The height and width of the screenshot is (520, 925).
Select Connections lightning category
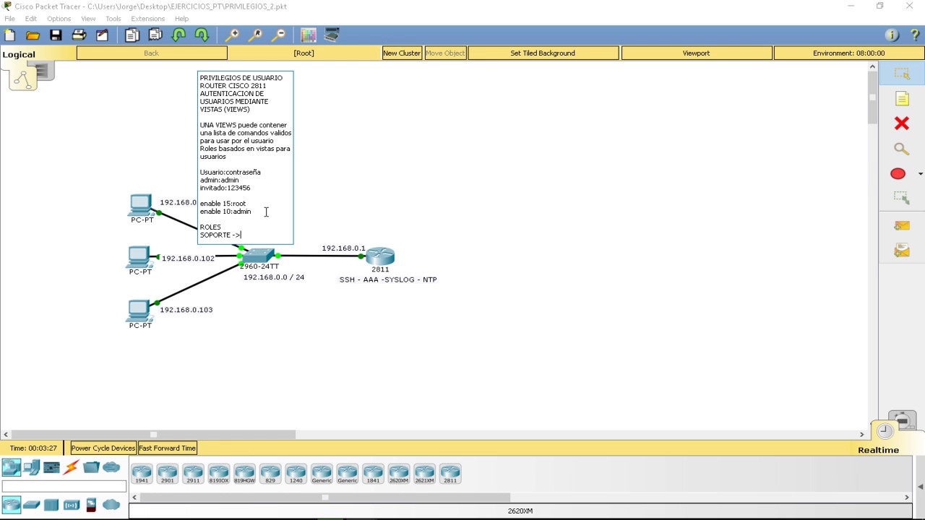pos(71,467)
